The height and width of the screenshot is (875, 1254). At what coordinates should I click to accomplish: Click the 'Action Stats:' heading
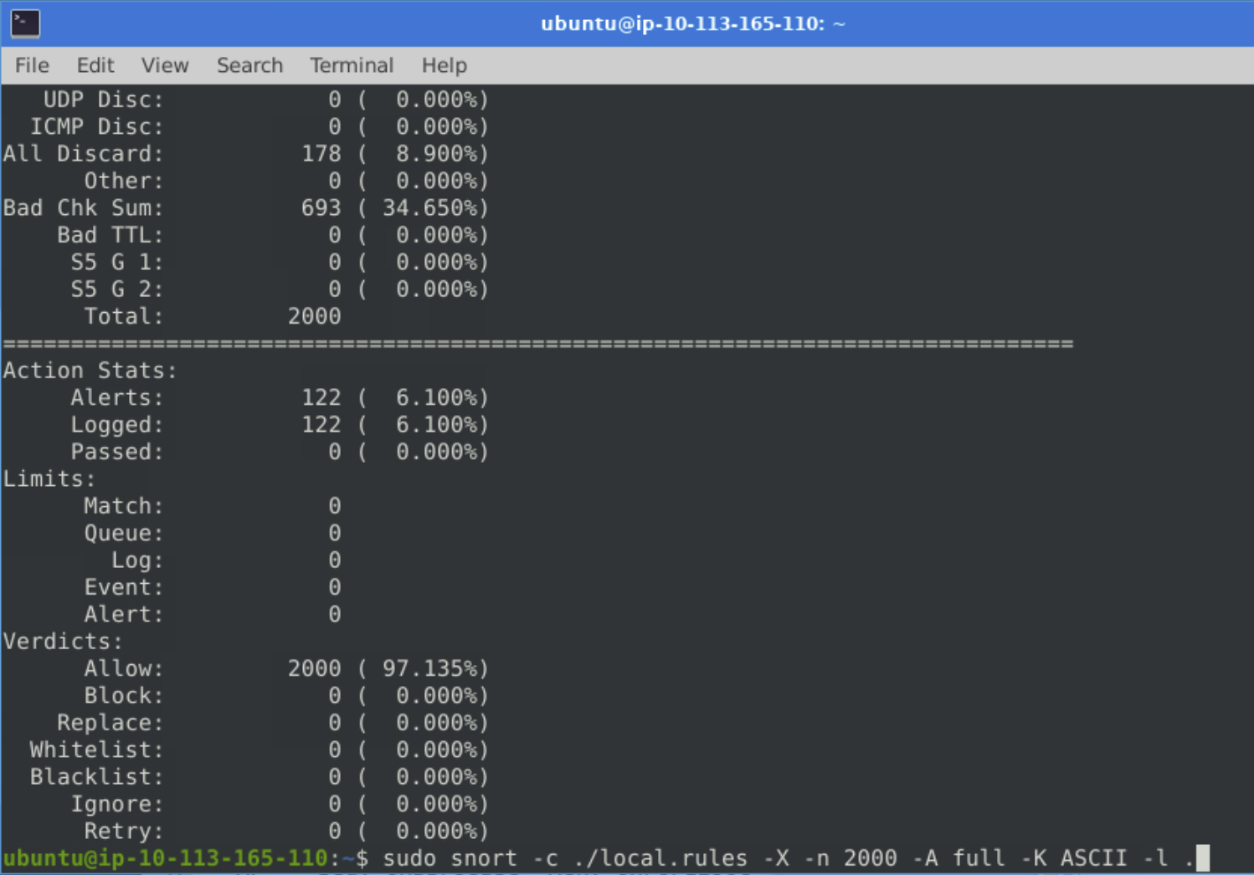pyautogui.click(x=90, y=371)
